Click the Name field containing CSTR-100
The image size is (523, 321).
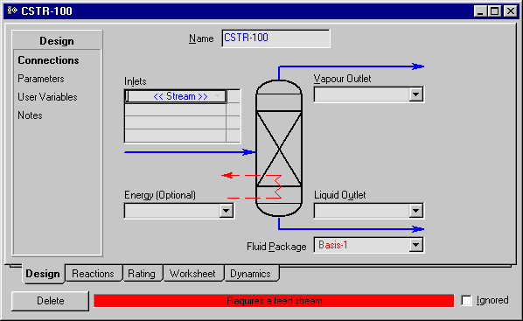[275, 38]
